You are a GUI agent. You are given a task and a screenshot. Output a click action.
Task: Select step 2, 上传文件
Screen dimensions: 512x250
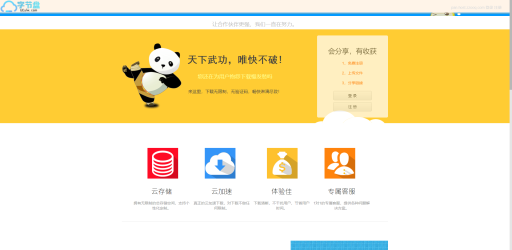352,73
